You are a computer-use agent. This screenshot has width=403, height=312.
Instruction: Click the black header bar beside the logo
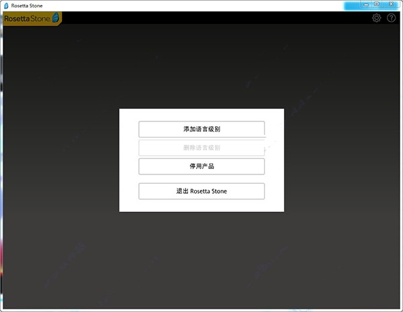pos(216,18)
